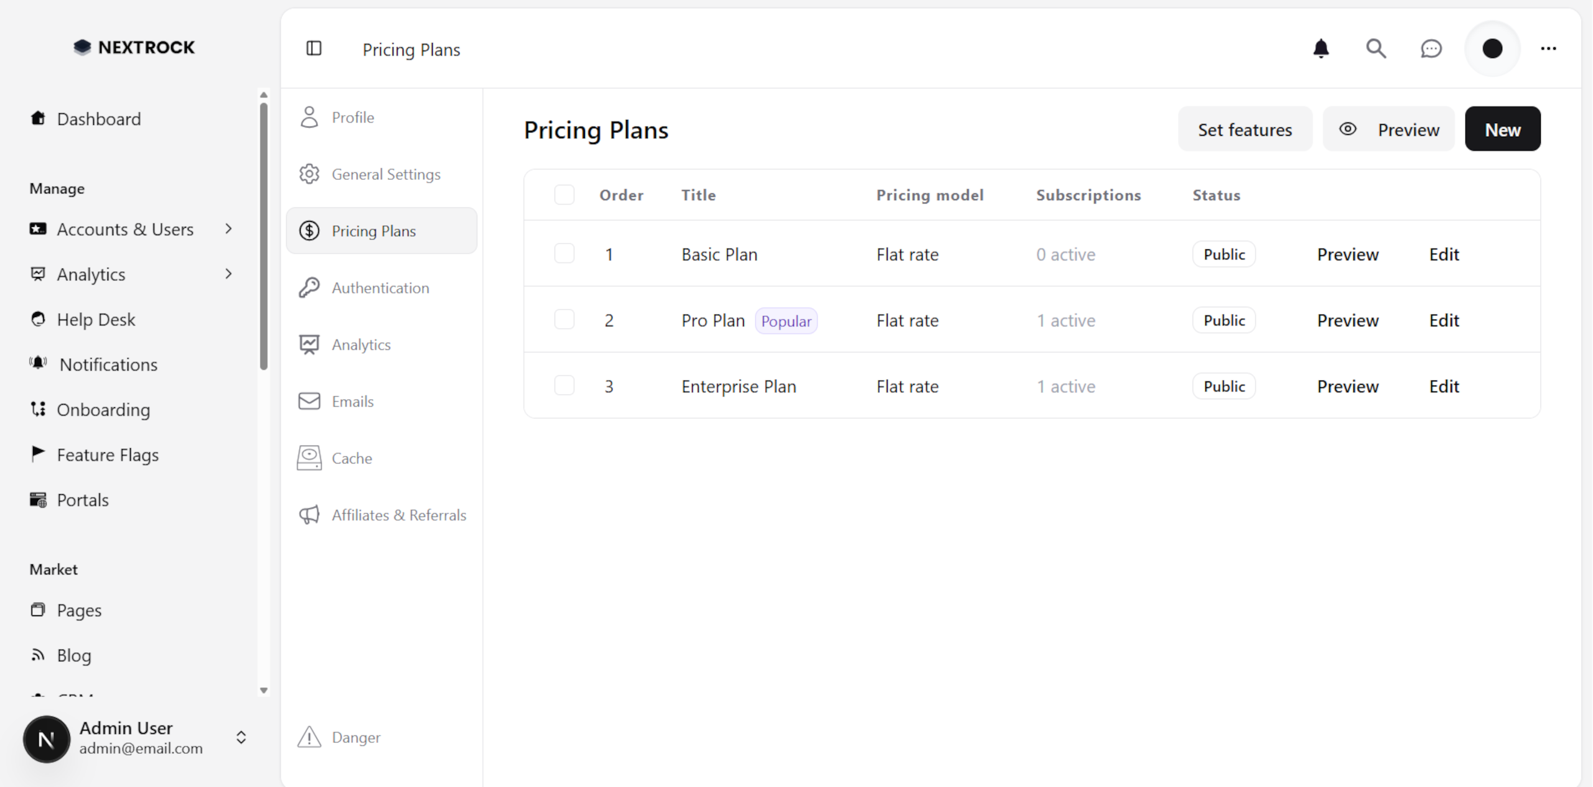Open Emails via the envelope icon
1593x787 pixels.
click(309, 401)
